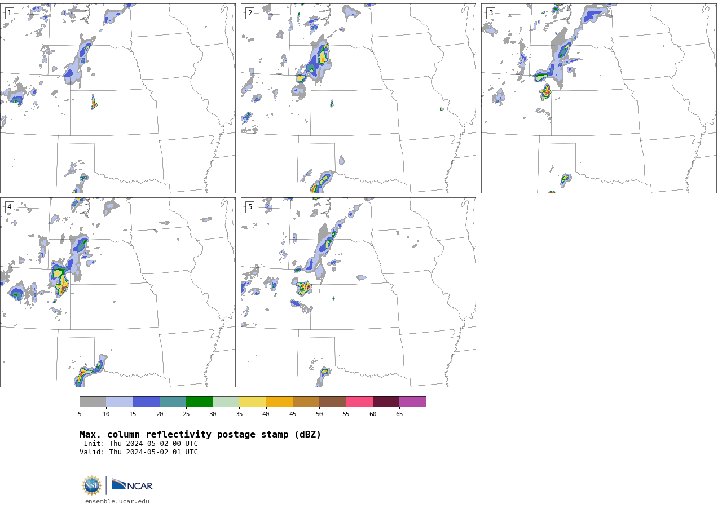
Task: Click the Max. column reflectivity title
Action: 200,435
